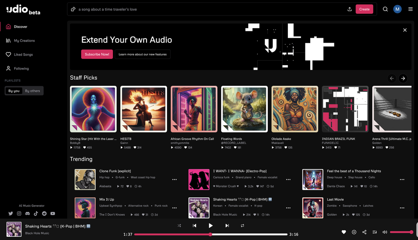Viewport: 418px width, 240px height.
Task: Open options for Last Movie track
Action: [402, 208]
